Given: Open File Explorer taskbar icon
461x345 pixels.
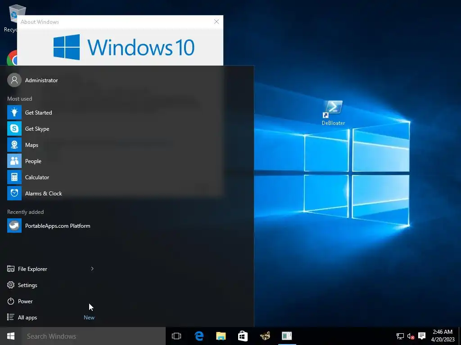Looking at the screenshot, I should tap(221, 336).
